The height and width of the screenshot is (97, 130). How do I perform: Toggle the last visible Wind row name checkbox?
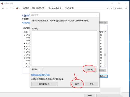click(x=25, y=66)
